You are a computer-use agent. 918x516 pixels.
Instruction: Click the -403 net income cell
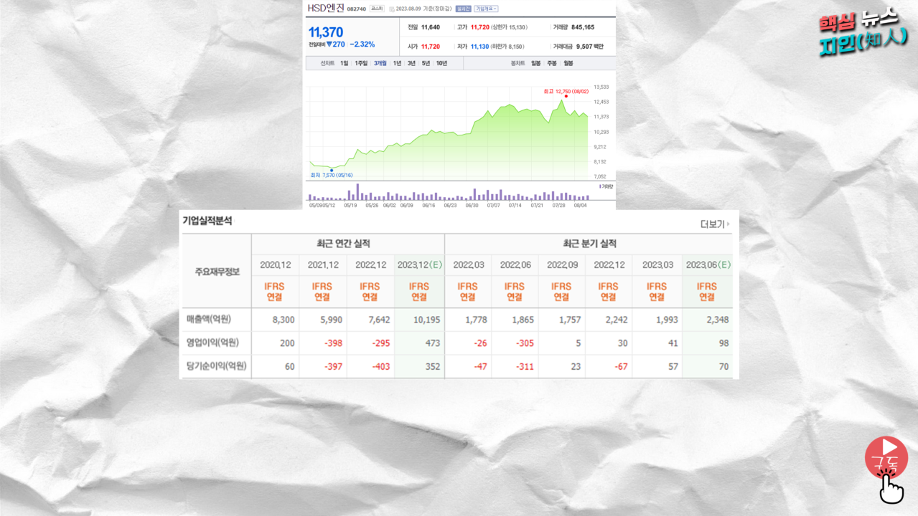(x=380, y=367)
